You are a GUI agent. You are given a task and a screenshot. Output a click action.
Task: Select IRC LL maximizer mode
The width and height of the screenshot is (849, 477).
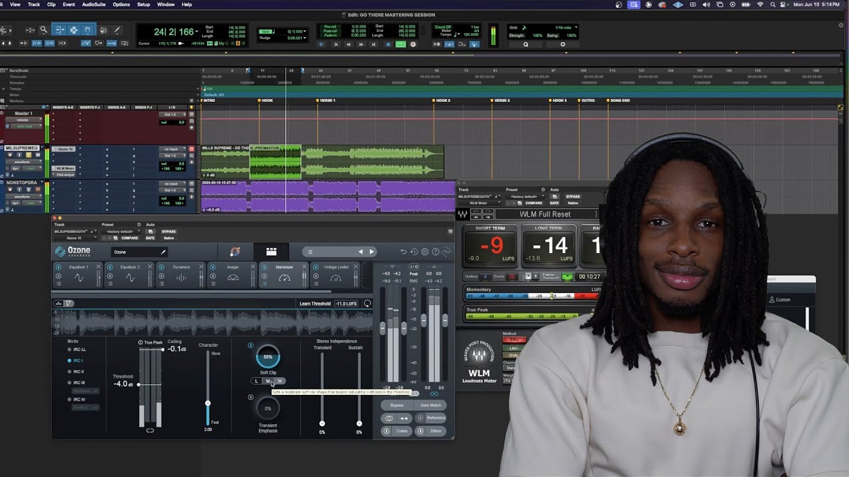(77, 349)
